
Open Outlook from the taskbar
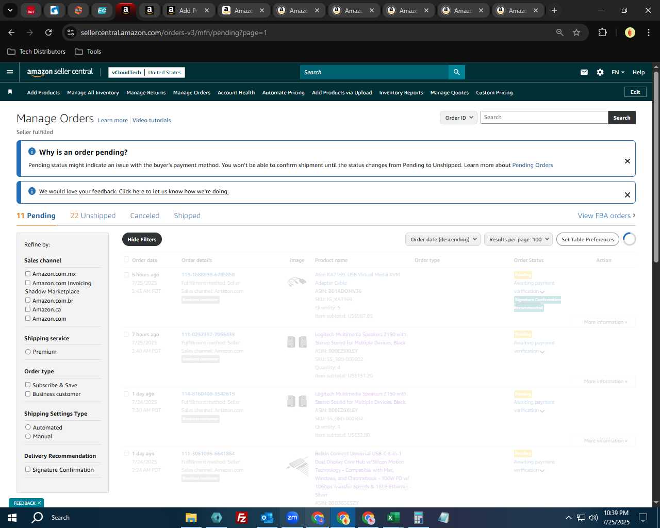click(267, 518)
